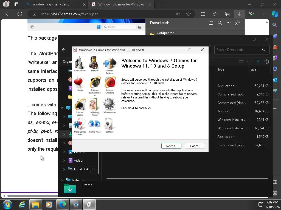Select Windows 7 Games for Windows tab

[121, 4]
